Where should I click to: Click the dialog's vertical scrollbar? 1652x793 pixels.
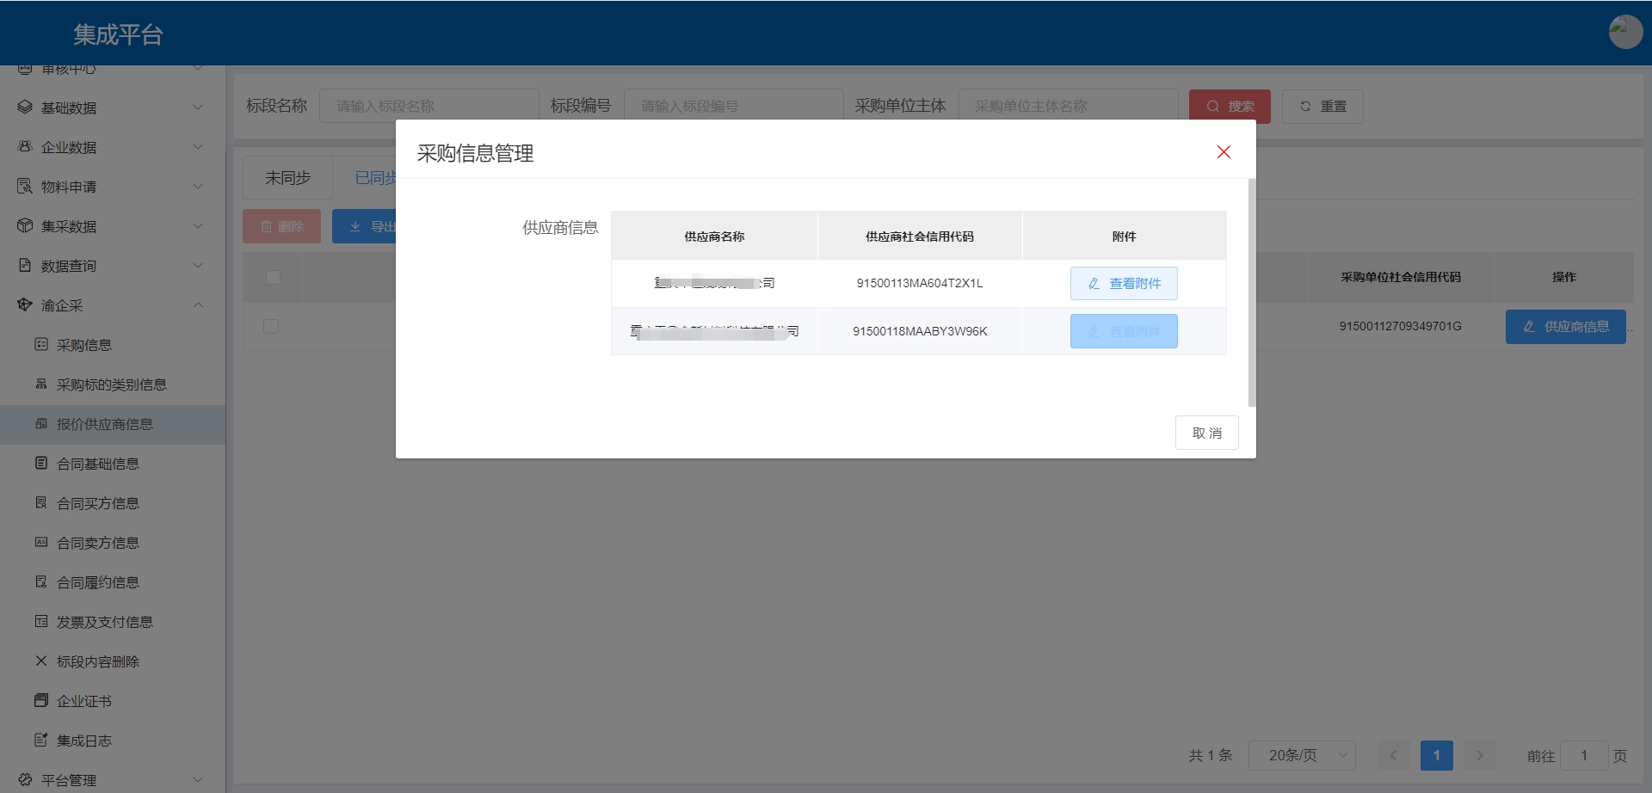point(1252,292)
